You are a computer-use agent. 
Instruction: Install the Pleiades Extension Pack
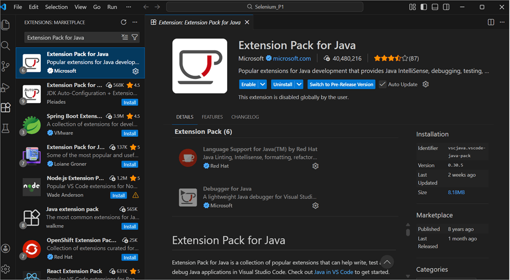click(130, 102)
